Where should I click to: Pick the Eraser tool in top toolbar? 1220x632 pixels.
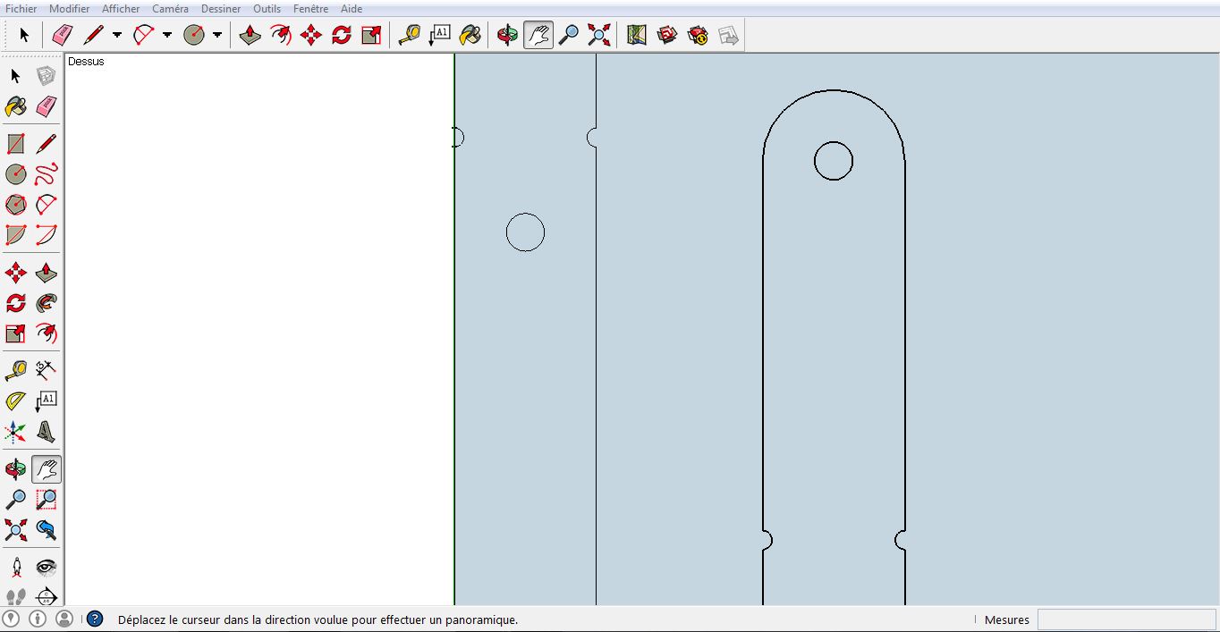click(62, 36)
